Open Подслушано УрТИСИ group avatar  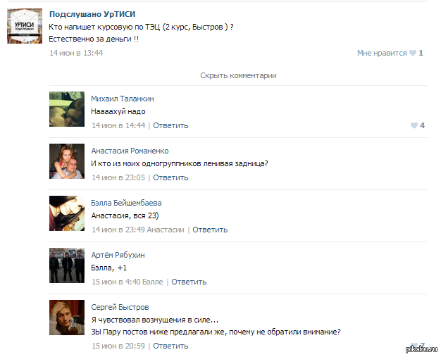point(25,26)
